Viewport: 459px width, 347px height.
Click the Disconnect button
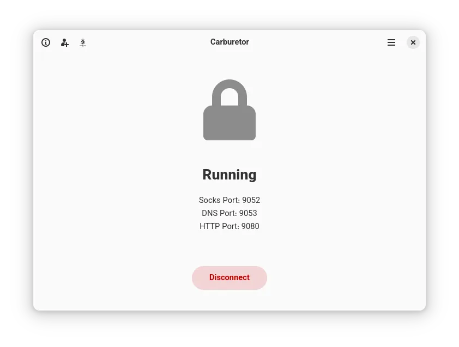pos(230,278)
